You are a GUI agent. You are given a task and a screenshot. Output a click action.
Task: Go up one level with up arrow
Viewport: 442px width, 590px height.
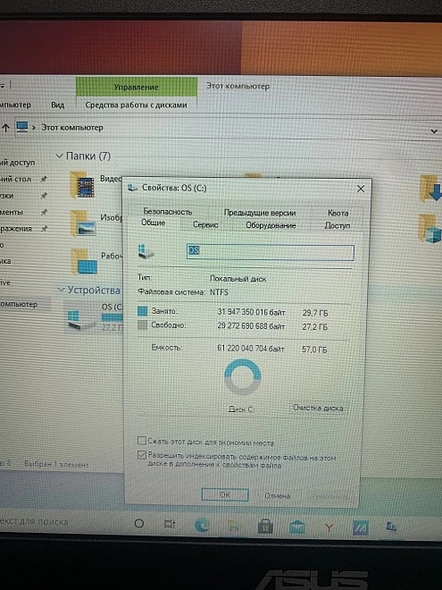coord(5,128)
